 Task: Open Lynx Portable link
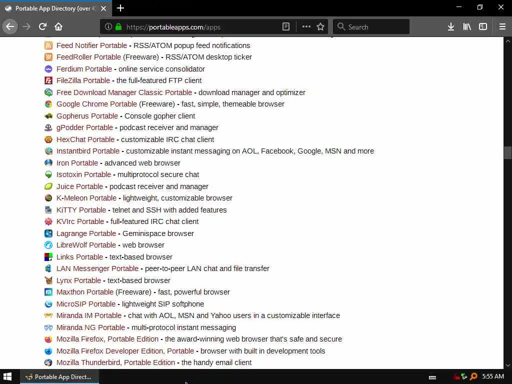78,280
